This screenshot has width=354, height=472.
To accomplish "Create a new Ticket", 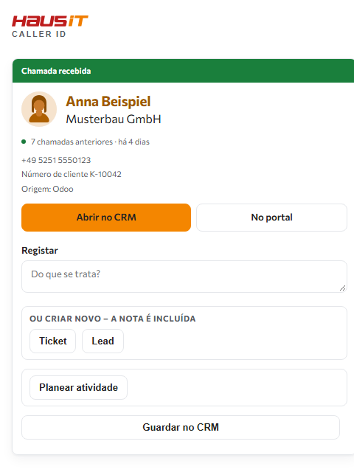I will coord(52,341).
